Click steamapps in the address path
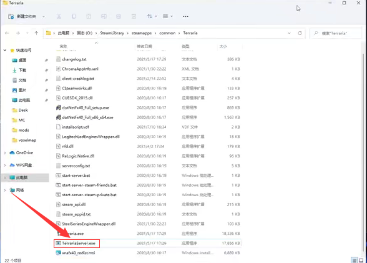This screenshot has height=263, width=367. (142, 33)
